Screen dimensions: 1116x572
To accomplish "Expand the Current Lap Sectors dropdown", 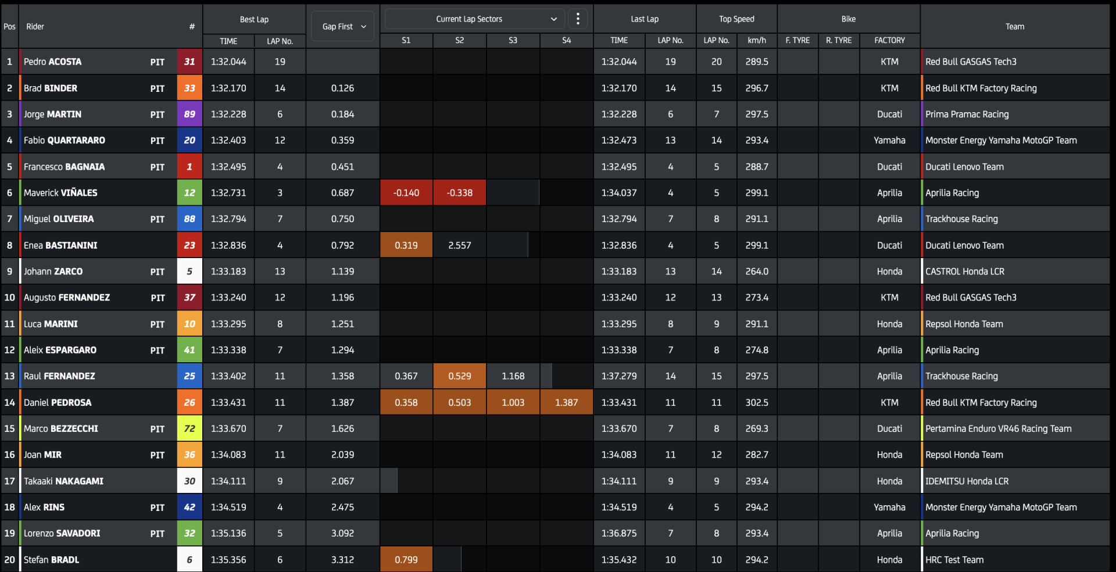I will [x=474, y=19].
